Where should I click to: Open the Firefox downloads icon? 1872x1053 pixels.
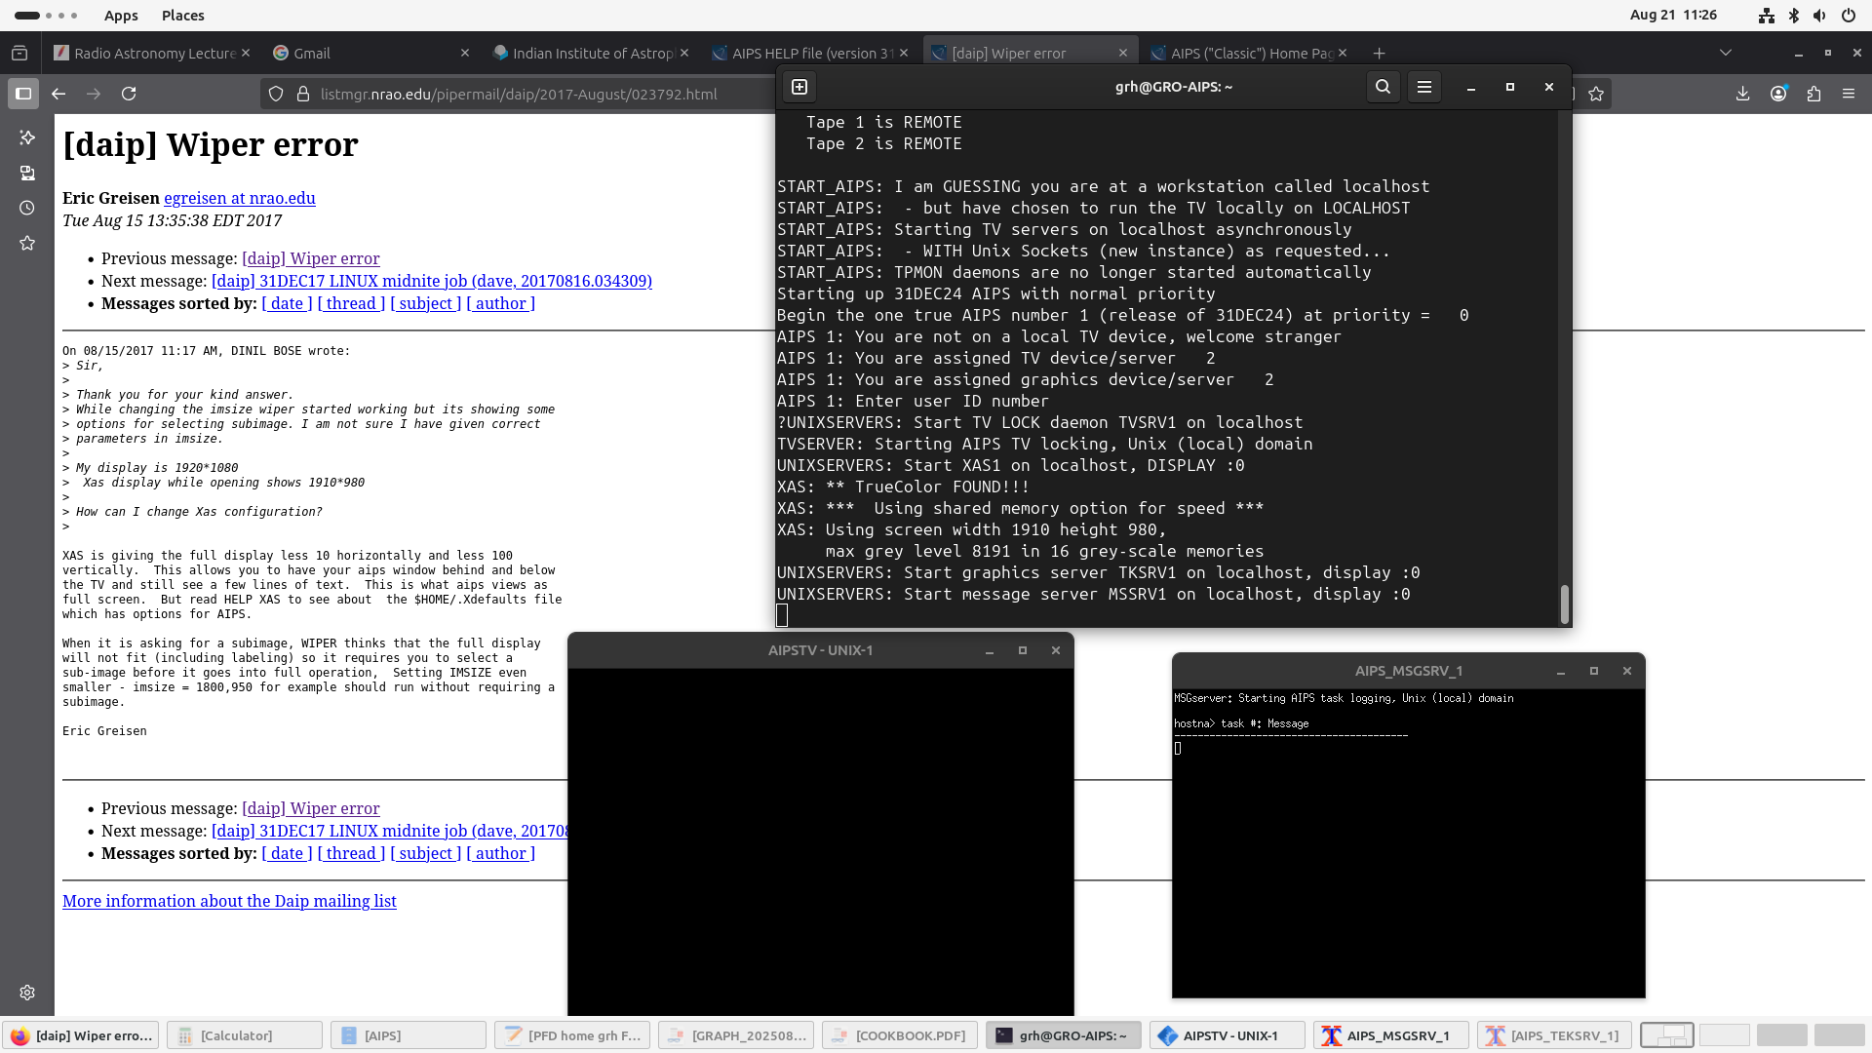(1742, 94)
